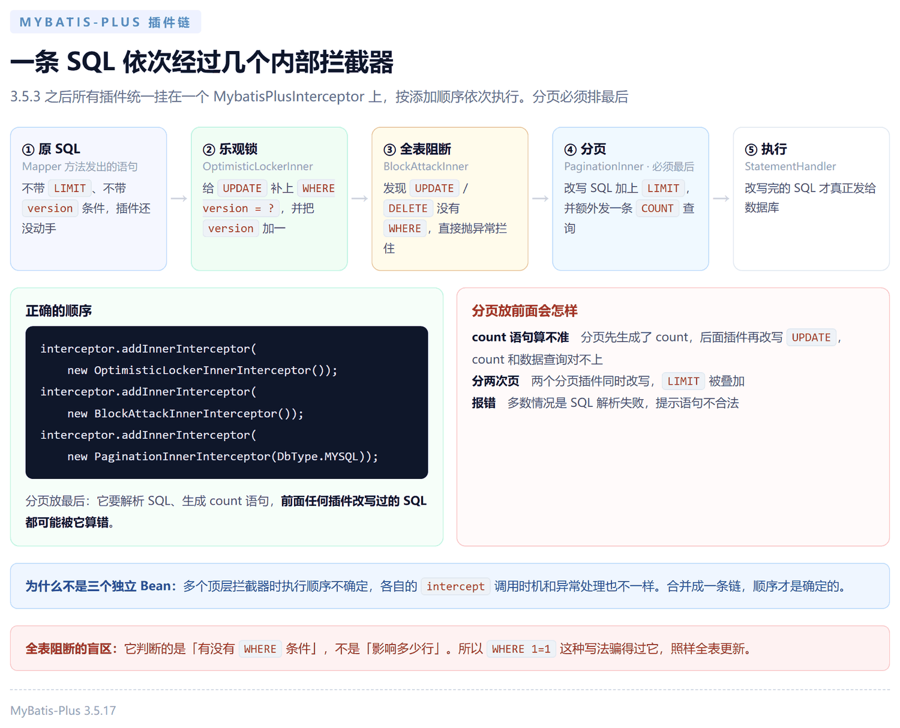
Task: Click the "正确的顺序" heading
Action: click(59, 311)
